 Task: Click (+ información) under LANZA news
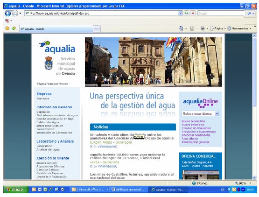[105, 166]
